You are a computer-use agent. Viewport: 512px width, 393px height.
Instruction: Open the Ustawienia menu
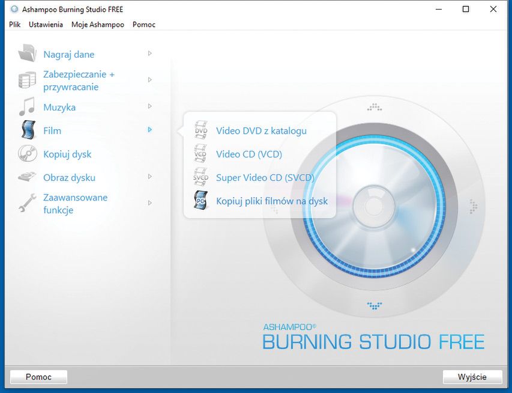click(46, 25)
